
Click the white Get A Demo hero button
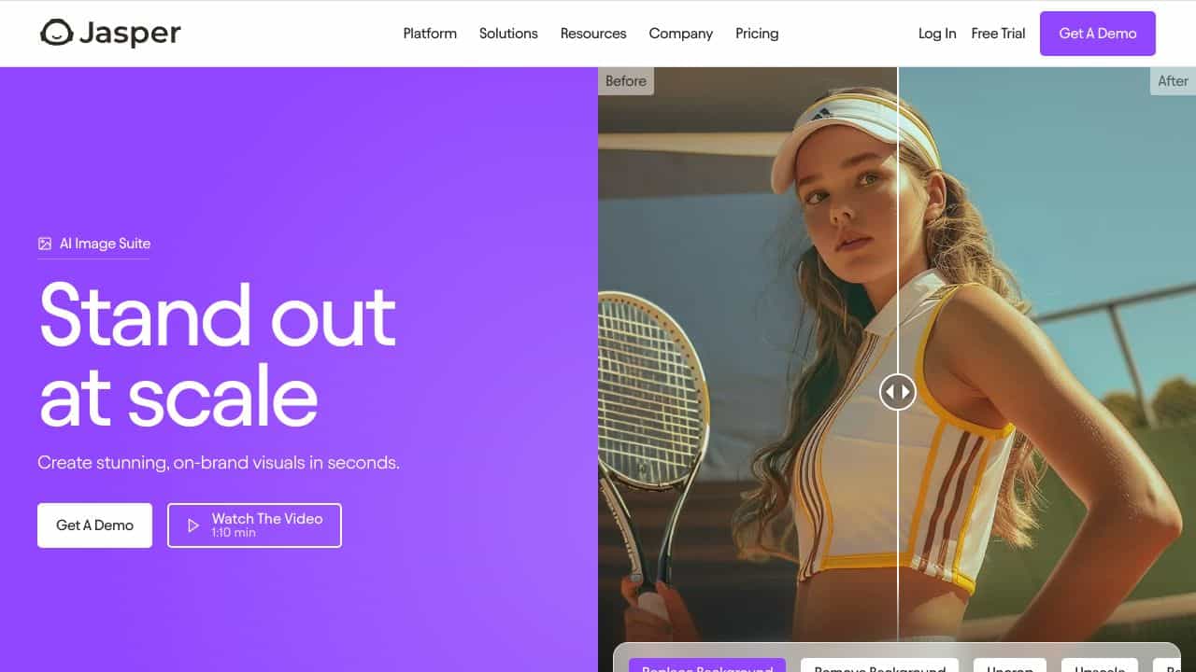[94, 525]
